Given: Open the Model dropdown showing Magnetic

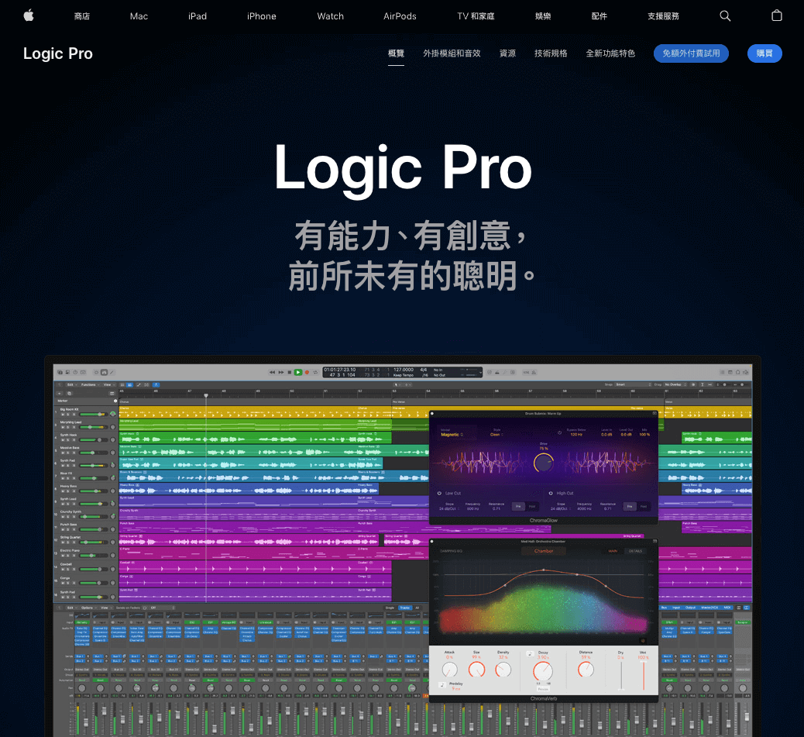Looking at the screenshot, I should (x=452, y=436).
